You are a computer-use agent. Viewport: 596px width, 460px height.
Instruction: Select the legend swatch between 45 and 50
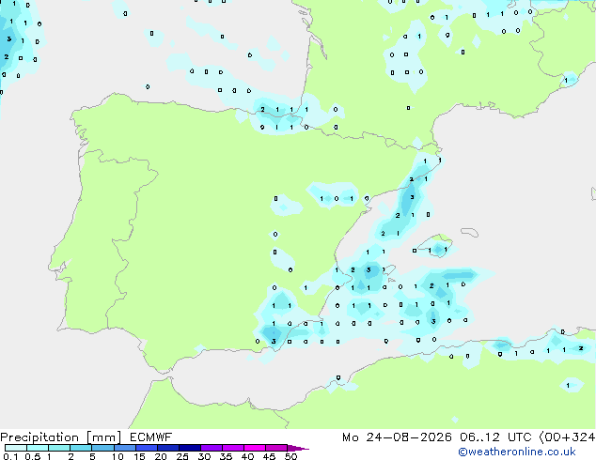tap(276, 448)
